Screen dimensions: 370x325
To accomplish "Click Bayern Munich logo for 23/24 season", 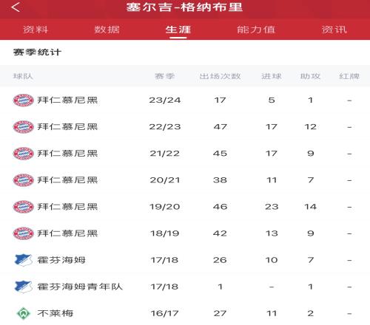I will [23, 100].
